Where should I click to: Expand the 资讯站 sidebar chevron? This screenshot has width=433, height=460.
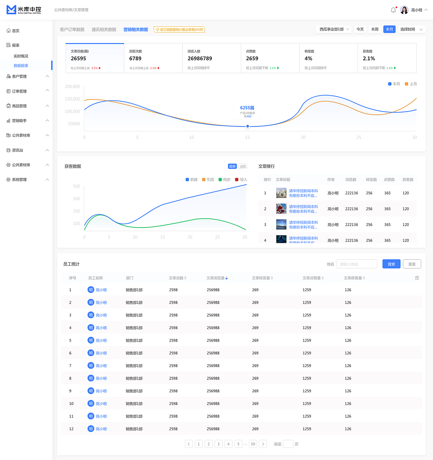[x=47, y=150]
